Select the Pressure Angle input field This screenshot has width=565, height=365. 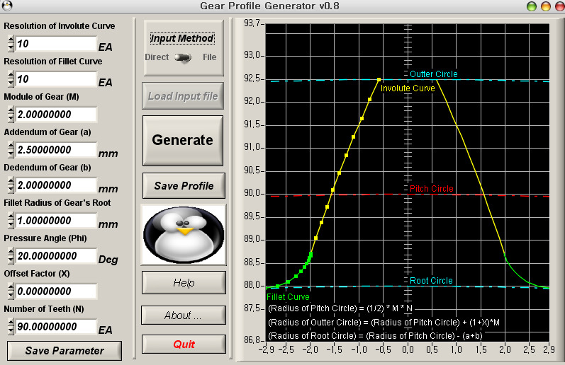click(x=56, y=256)
